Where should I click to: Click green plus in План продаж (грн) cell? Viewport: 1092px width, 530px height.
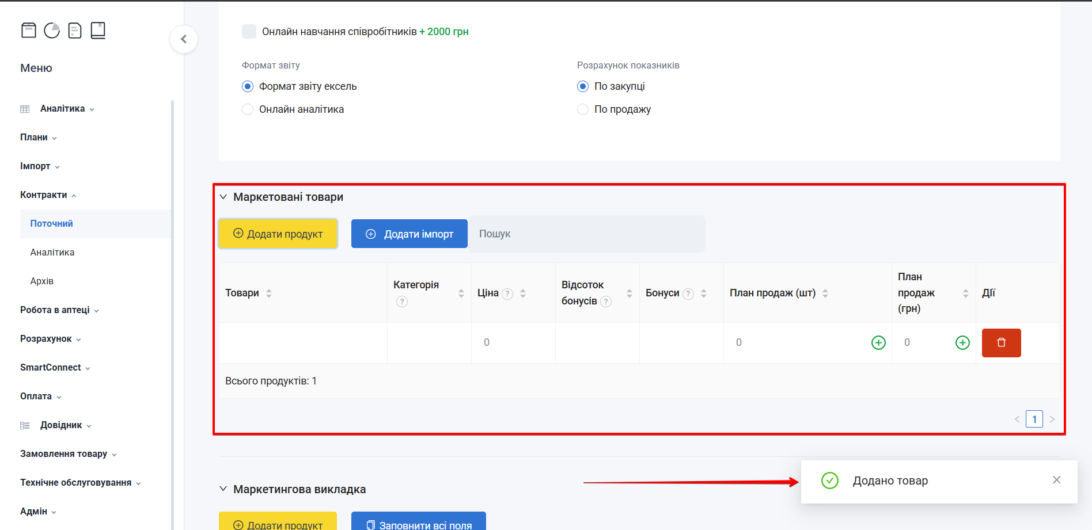[962, 343]
